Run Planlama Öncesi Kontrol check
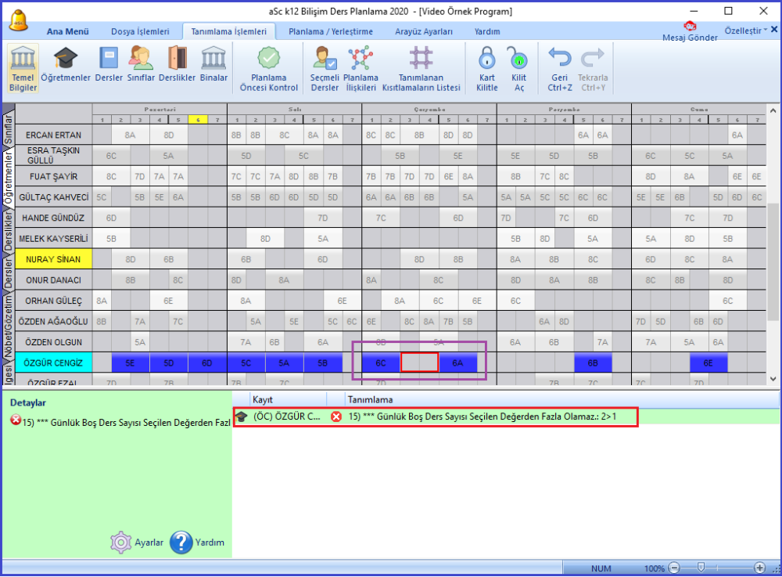 coord(269,67)
